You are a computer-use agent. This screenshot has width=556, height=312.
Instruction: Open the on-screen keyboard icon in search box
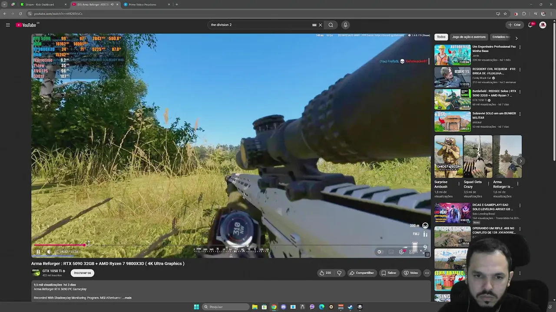pyautogui.click(x=314, y=25)
